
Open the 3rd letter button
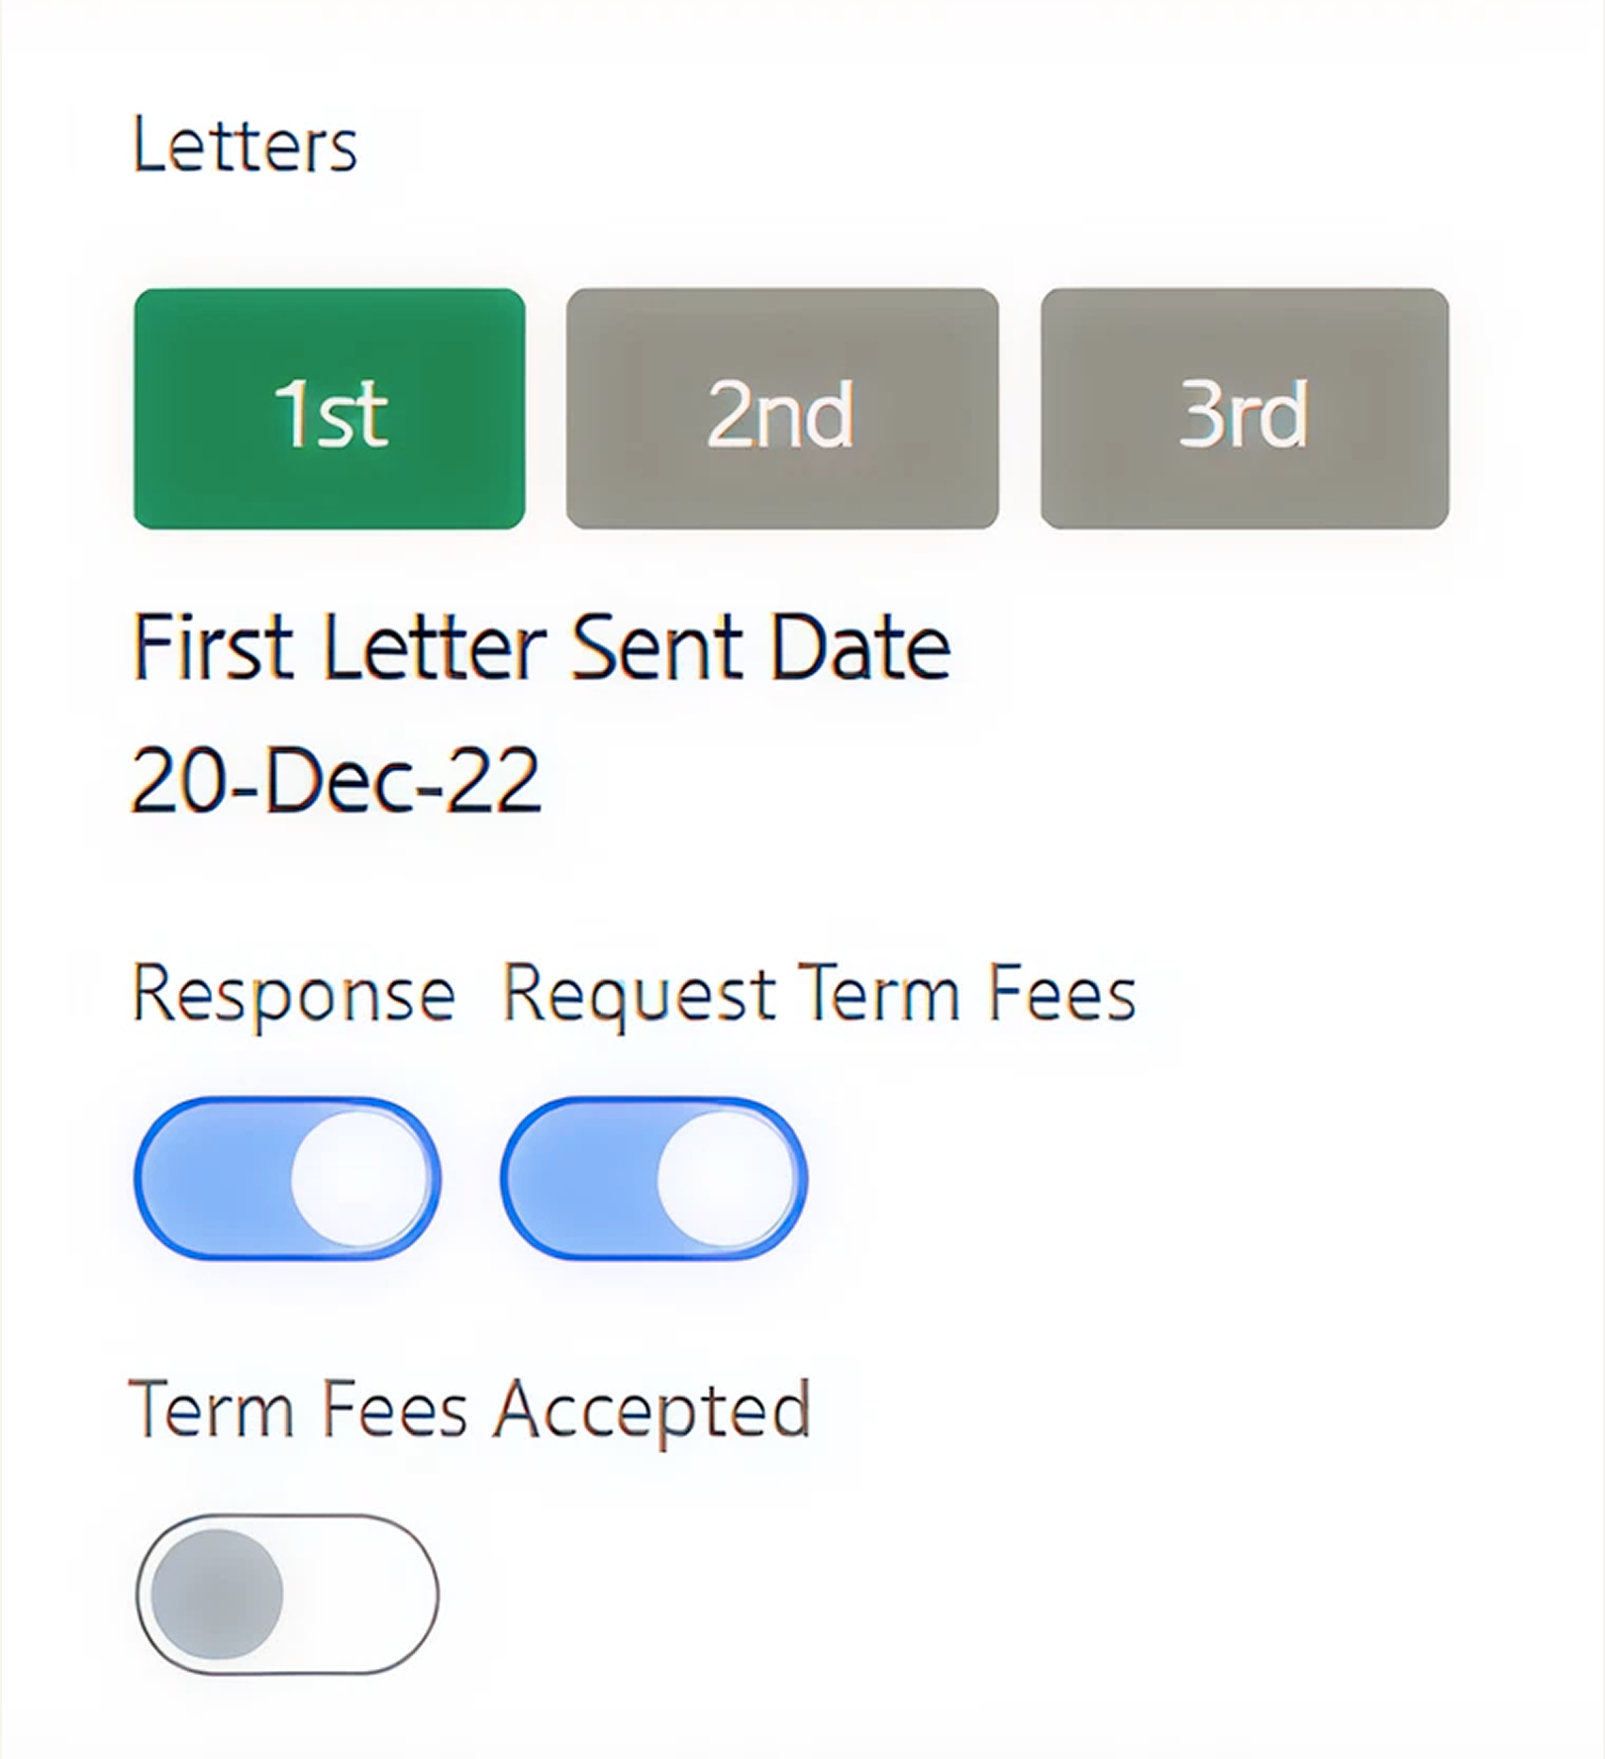click(1244, 409)
